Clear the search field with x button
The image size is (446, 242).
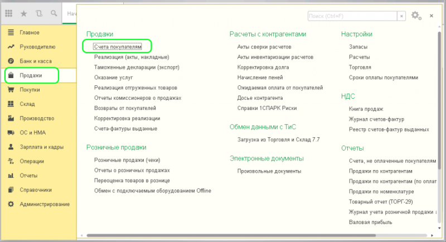click(x=401, y=16)
